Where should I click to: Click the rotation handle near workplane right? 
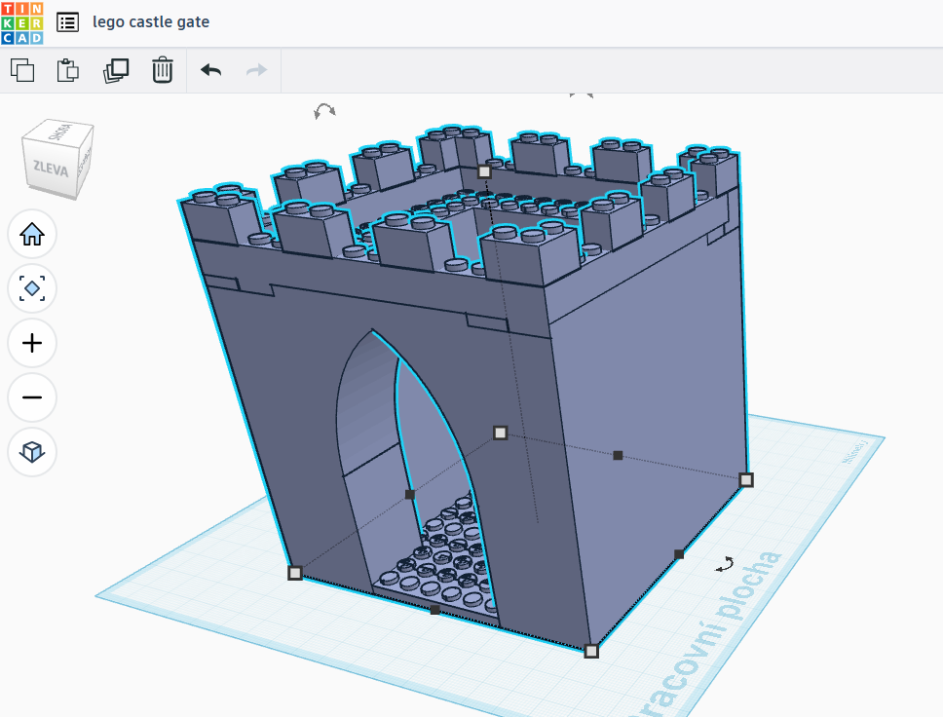point(725,564)
